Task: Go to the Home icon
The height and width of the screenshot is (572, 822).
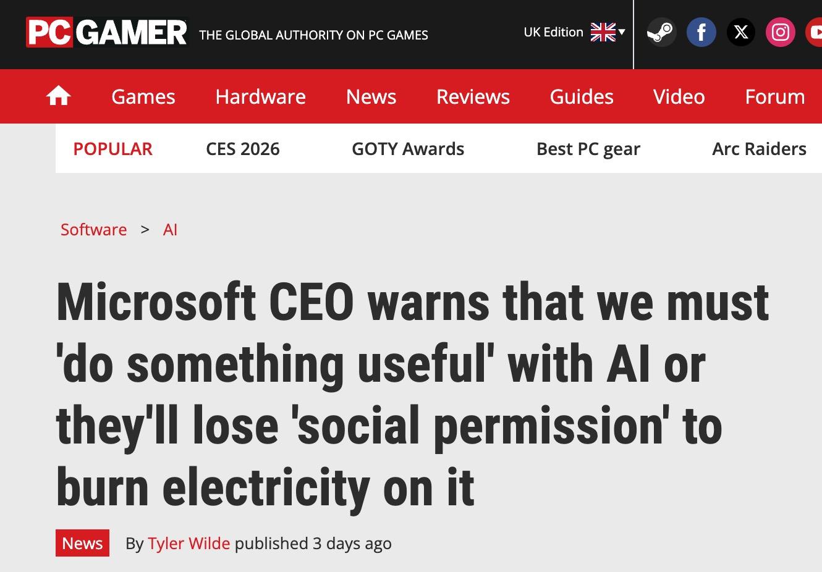Action: (x=59, y=96)
